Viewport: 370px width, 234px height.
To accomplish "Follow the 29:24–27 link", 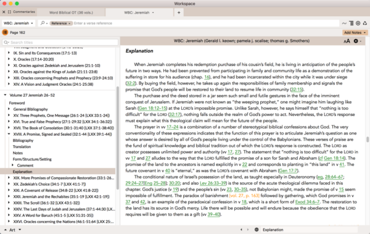I will click(x=134, y=183).
